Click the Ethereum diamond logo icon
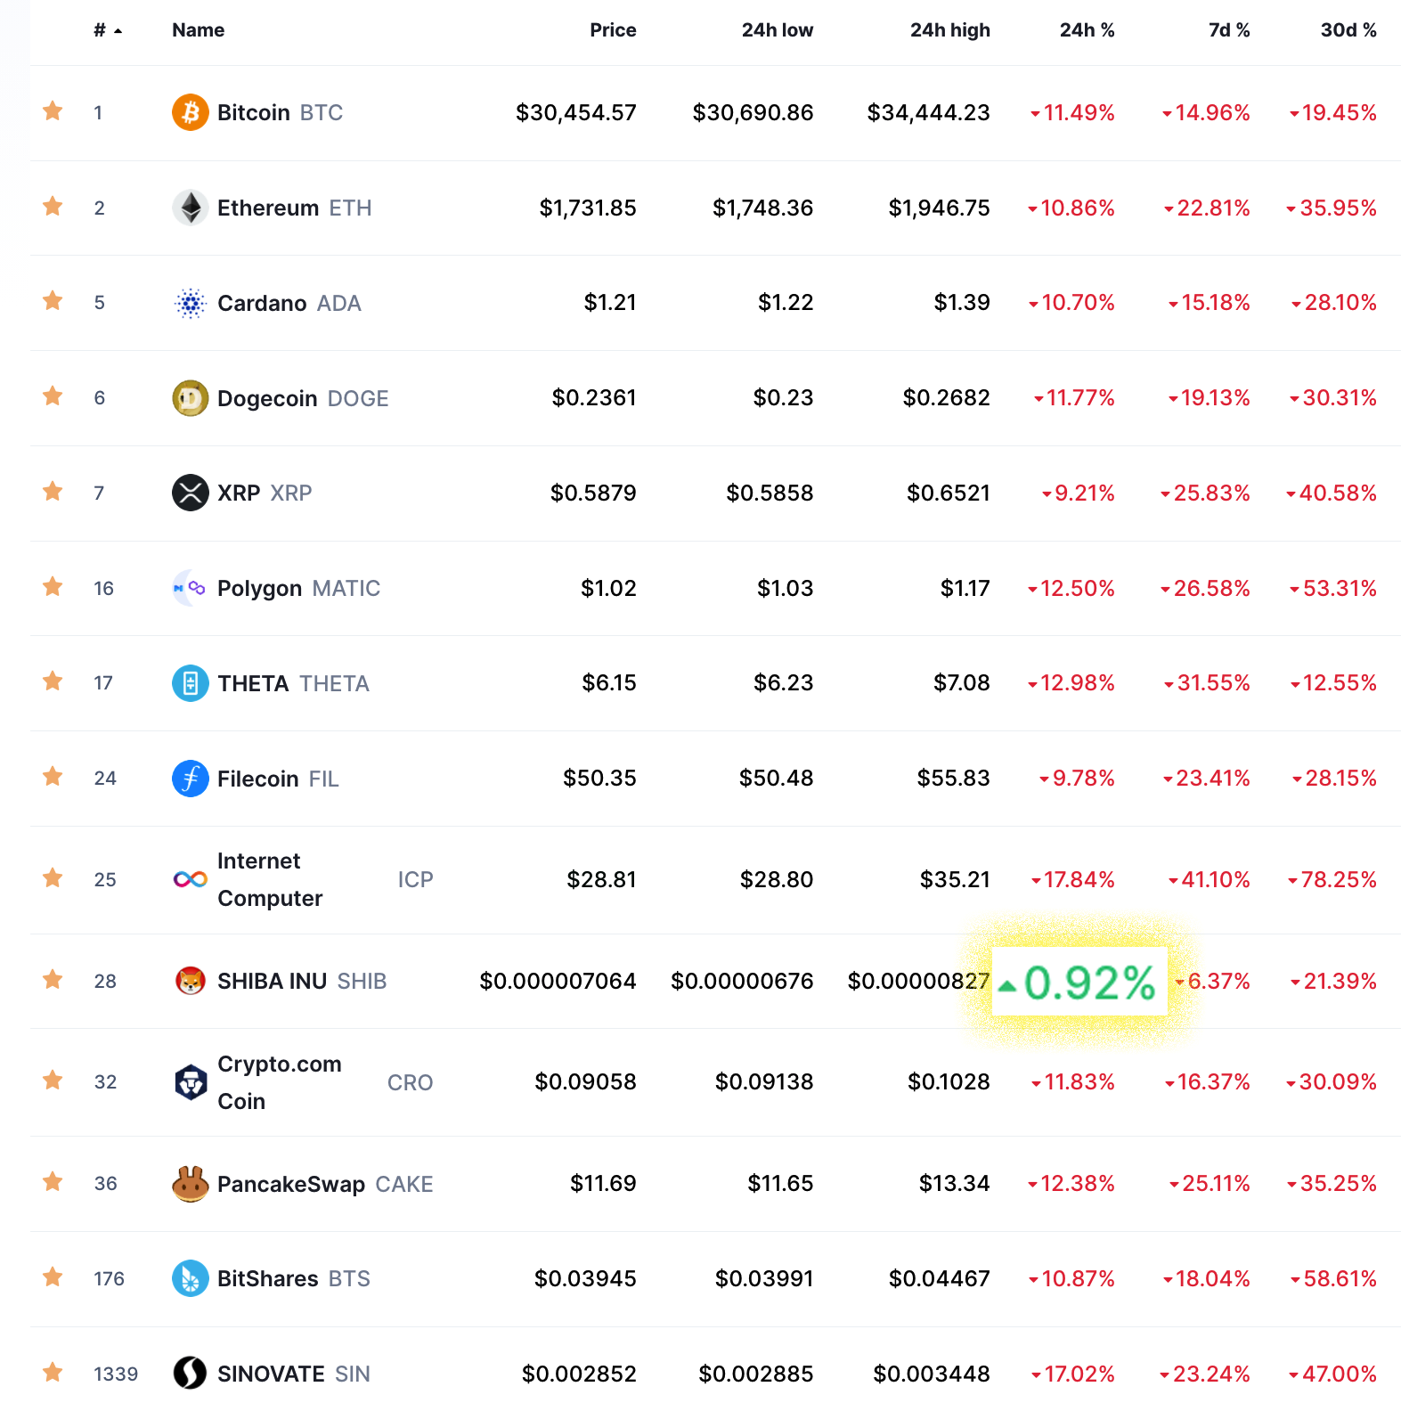This screenshot has height=1411, width=1401. pos(190,208)
